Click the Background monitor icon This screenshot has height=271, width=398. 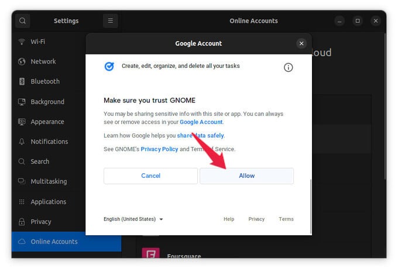pos(22,102)
